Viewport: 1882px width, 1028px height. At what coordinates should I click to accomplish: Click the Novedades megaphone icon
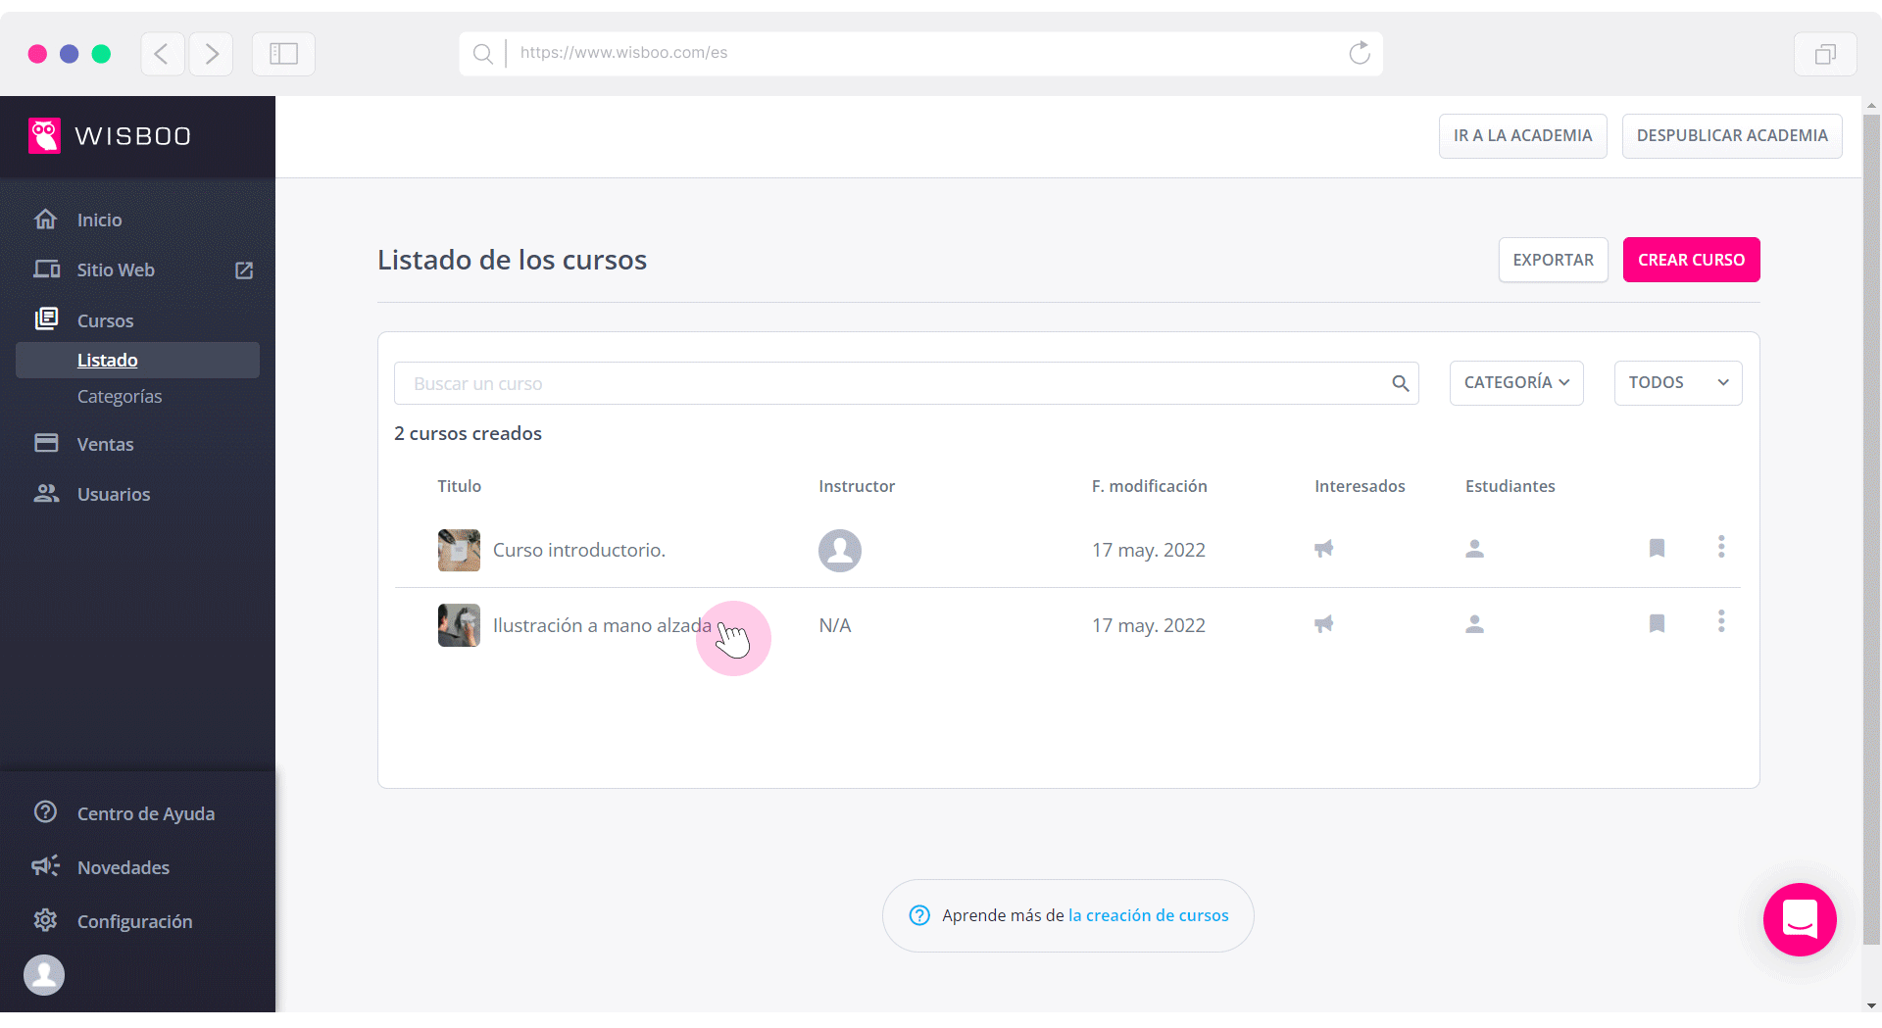point(45,865)
